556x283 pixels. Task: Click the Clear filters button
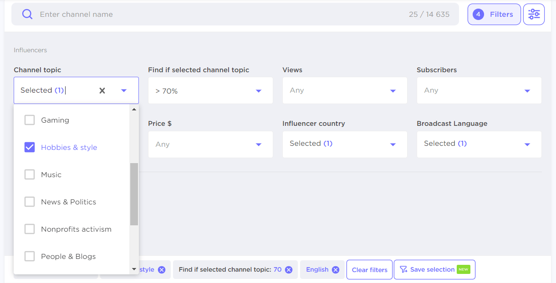coord(369,269)
